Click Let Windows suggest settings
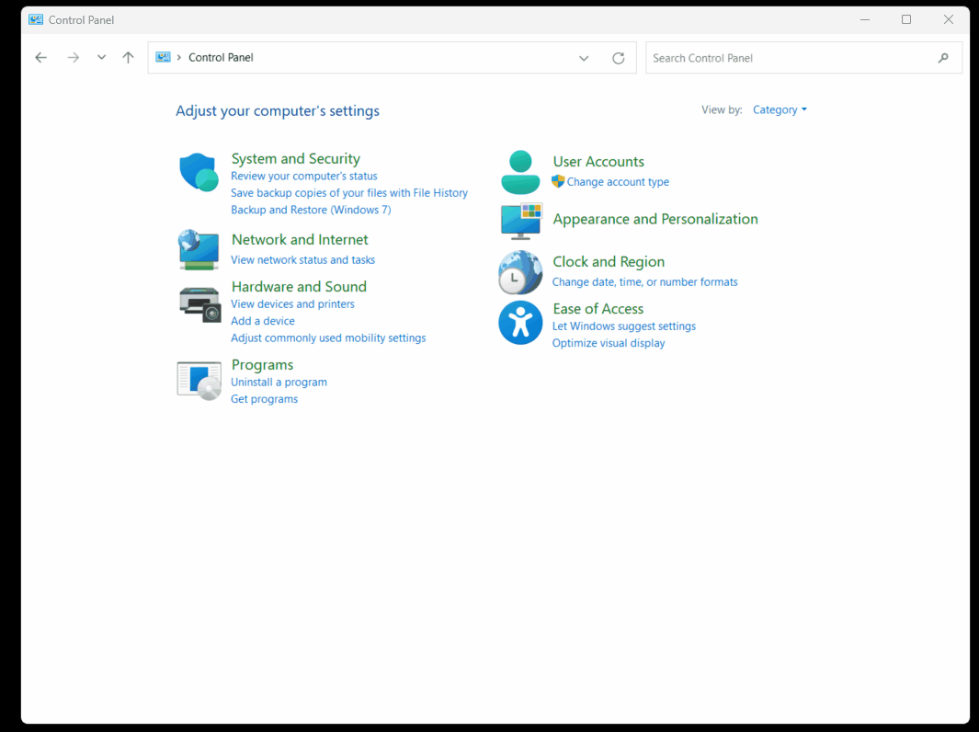The image size is (979, 732). pos(624,326)
